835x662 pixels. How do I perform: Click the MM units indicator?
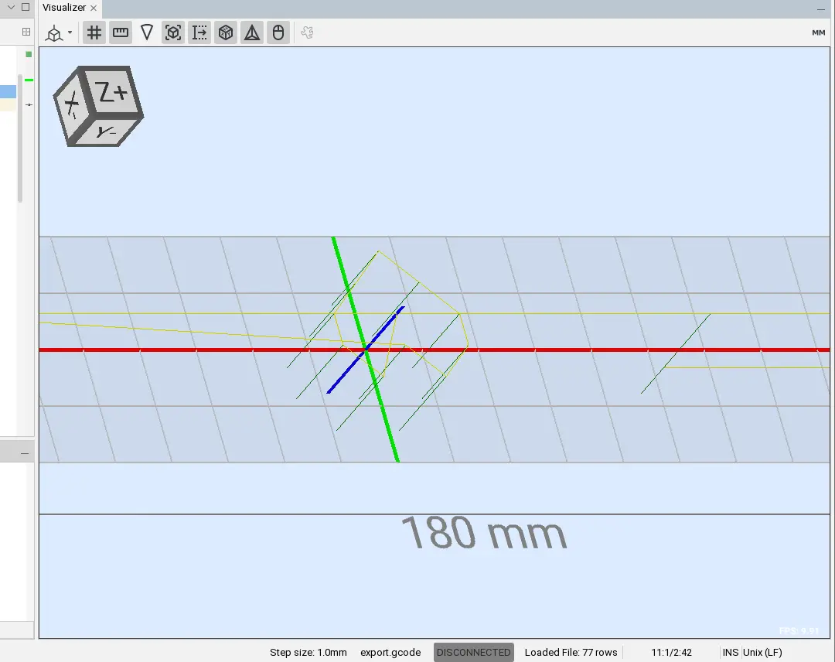click(x=819, y=32)
